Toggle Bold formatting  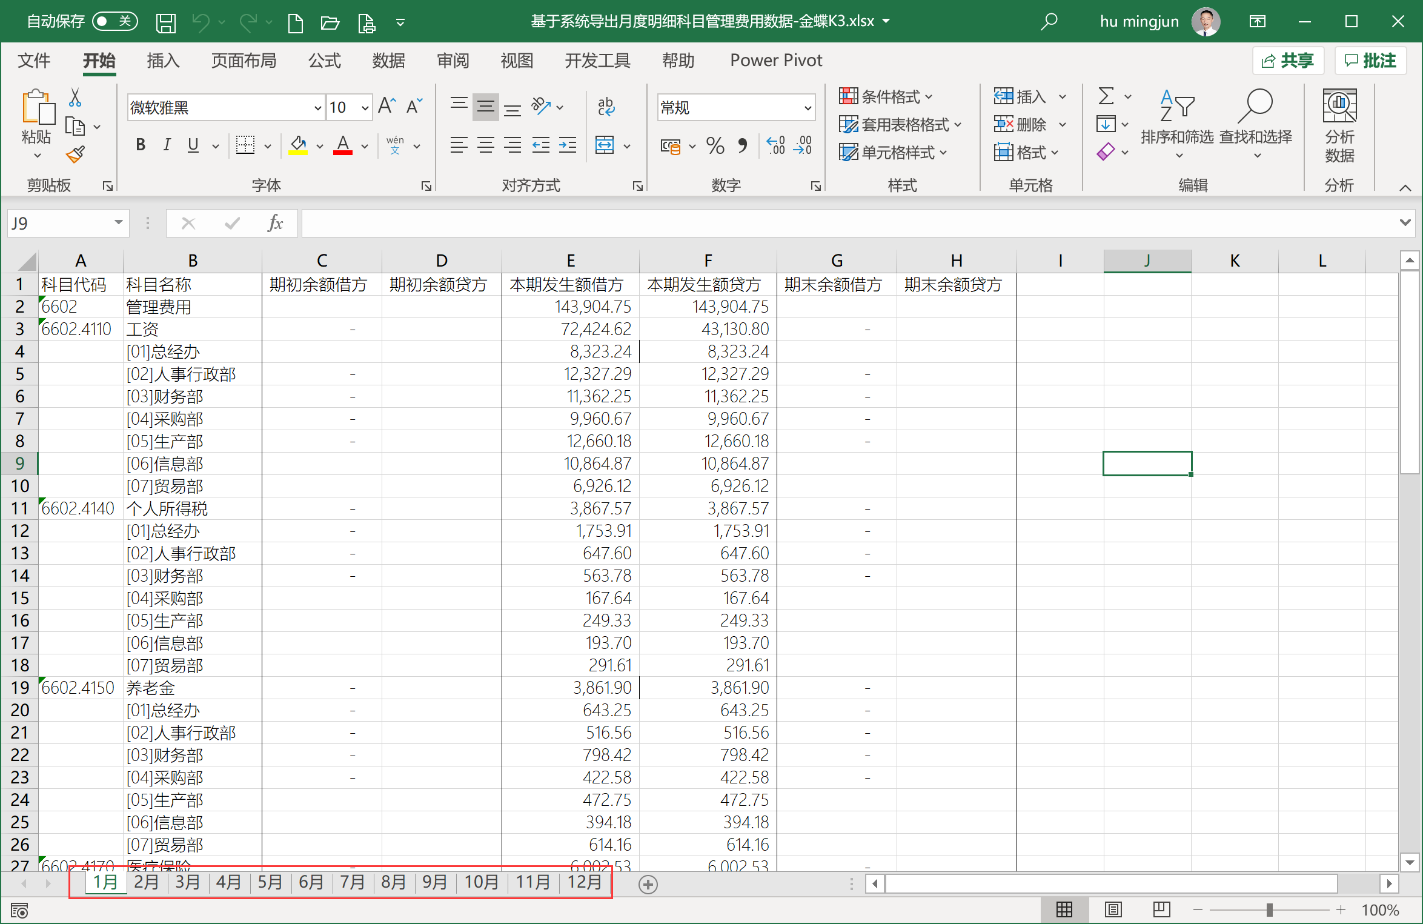coord(141,145)
